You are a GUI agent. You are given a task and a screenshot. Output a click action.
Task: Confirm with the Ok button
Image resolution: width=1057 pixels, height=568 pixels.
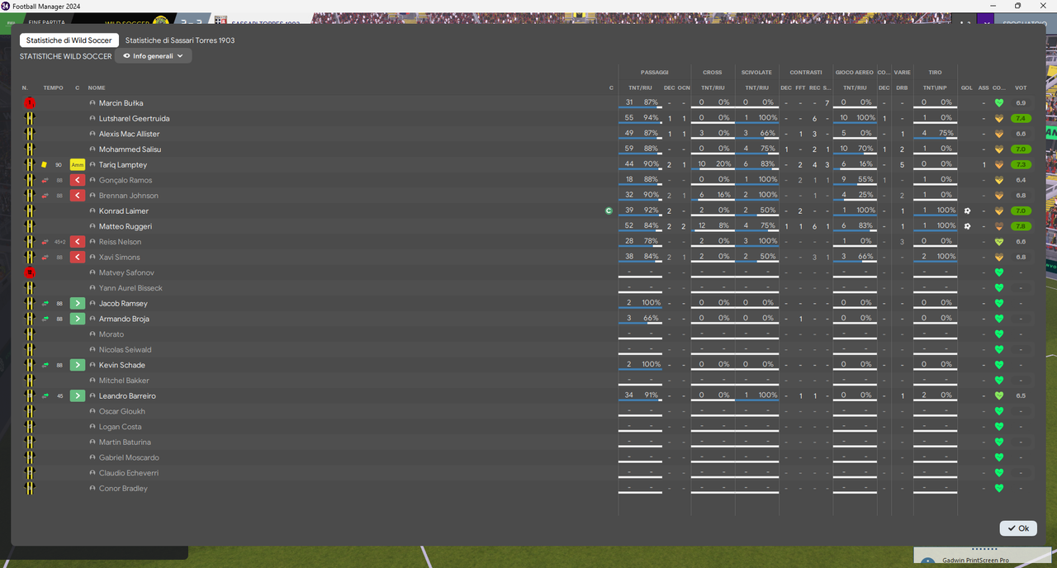pyautogui.click(x=1018, y=528)
